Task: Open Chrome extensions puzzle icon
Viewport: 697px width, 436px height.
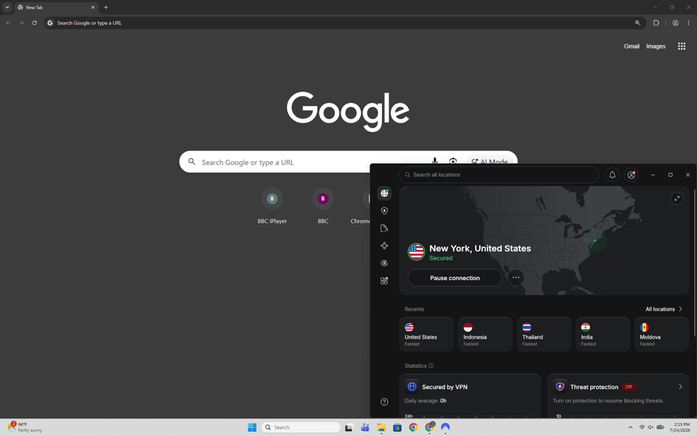Action: [656, 22]
